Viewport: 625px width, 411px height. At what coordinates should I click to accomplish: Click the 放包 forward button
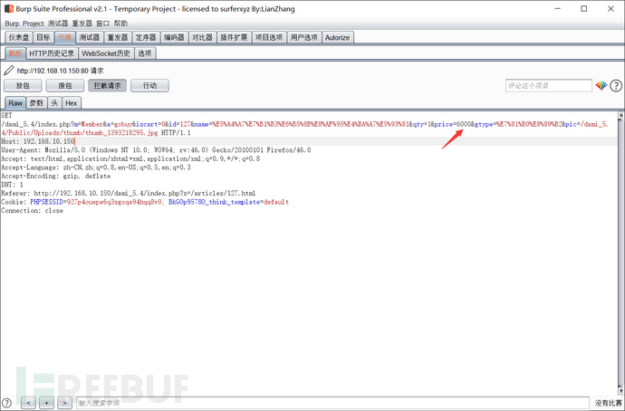(x=23, y=86)
